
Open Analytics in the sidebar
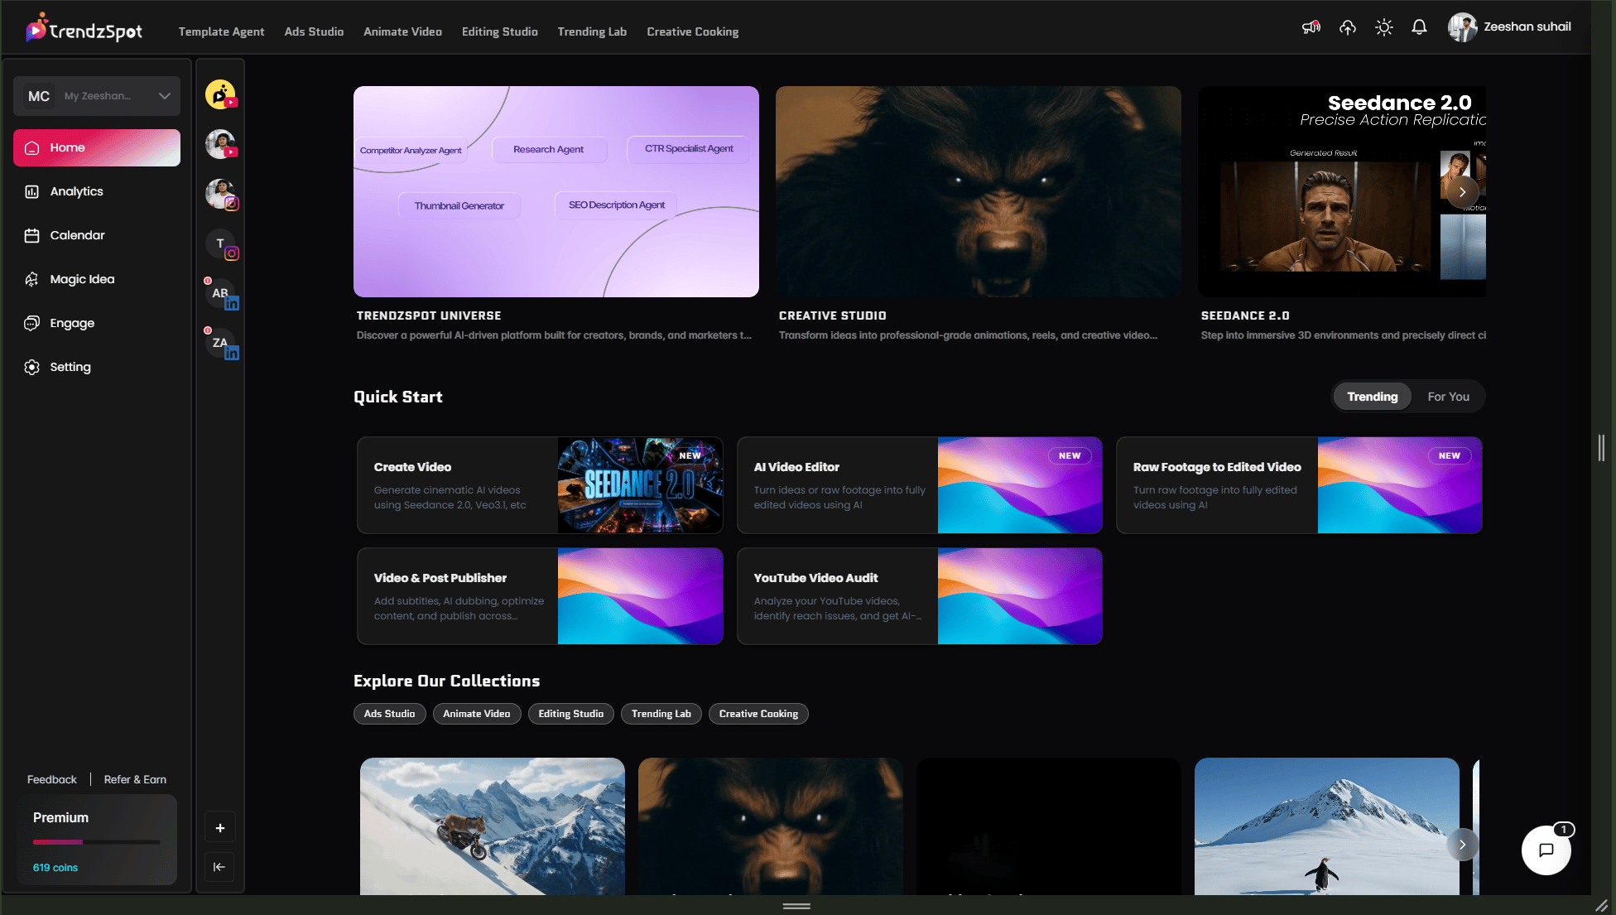point(97,191)
